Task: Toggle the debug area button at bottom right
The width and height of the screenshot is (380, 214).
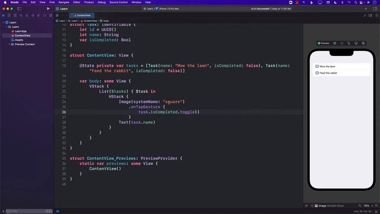Action: click(376, 212)
